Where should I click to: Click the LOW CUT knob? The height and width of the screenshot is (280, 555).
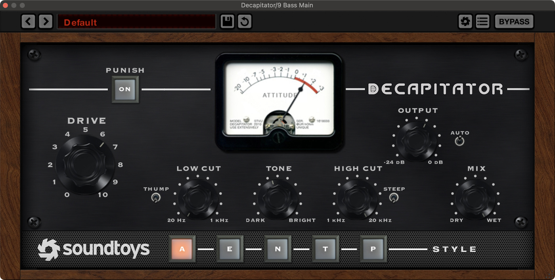(x=198, y=199)
